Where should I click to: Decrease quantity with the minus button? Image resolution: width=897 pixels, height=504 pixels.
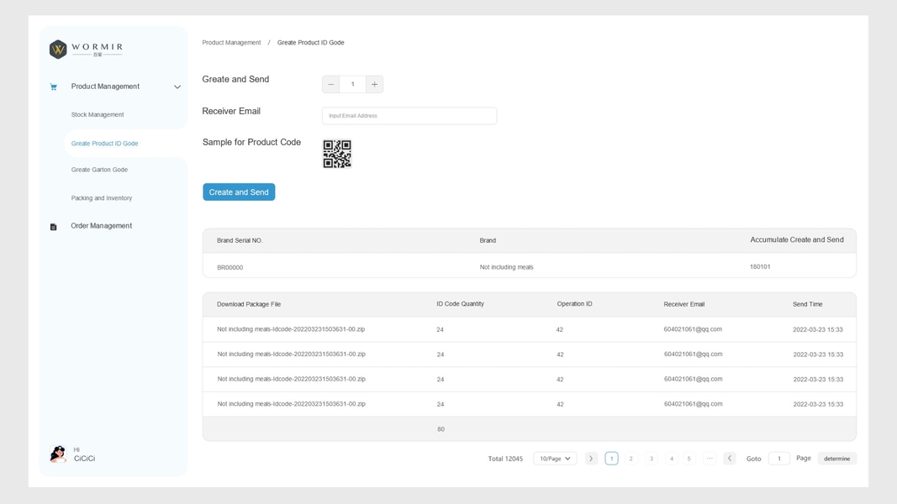(331, 84)
